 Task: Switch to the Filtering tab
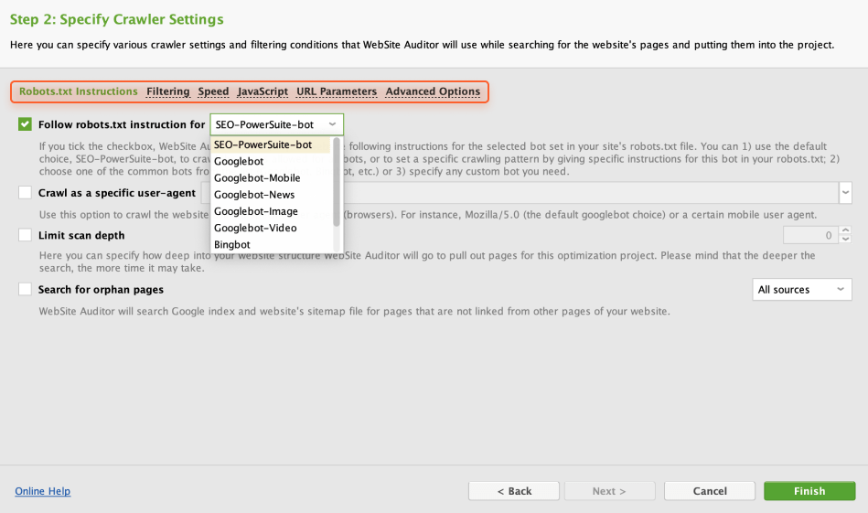pos(167,91)
